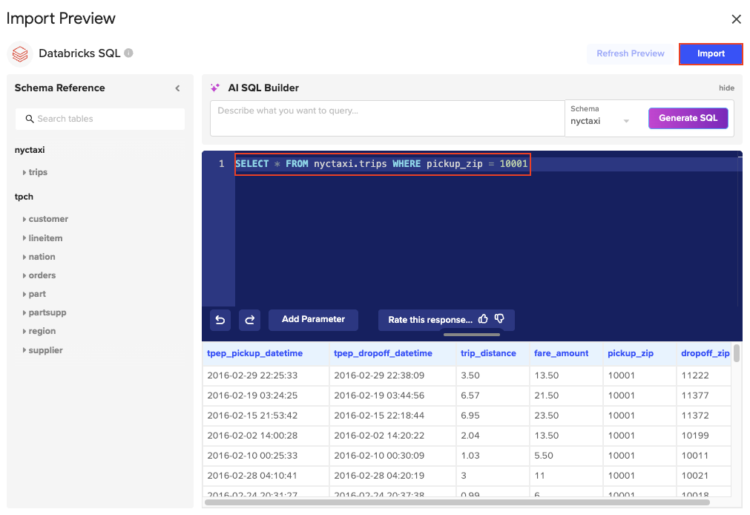Click Add Parameter below the editor
The width and height of the screenshot is (750, 515).
[x=313, y=319]
